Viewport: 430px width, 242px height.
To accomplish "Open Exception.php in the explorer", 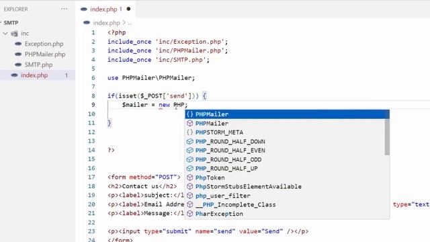I will click(x=44, y=44).
